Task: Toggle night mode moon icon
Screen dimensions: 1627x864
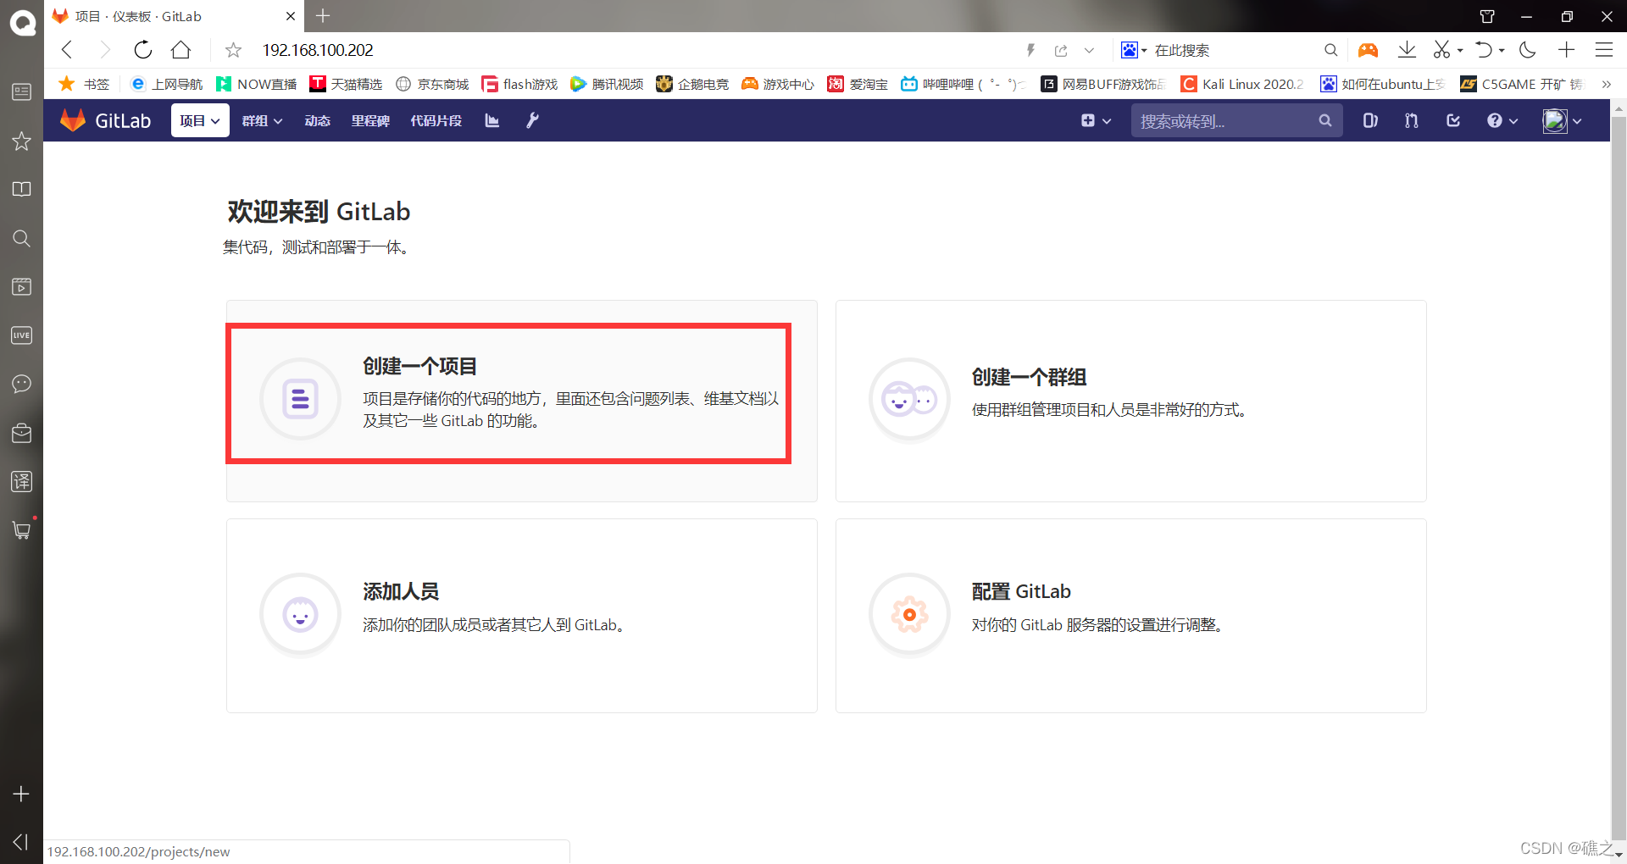Action: pyautogui.click(x=1528, y=50)
